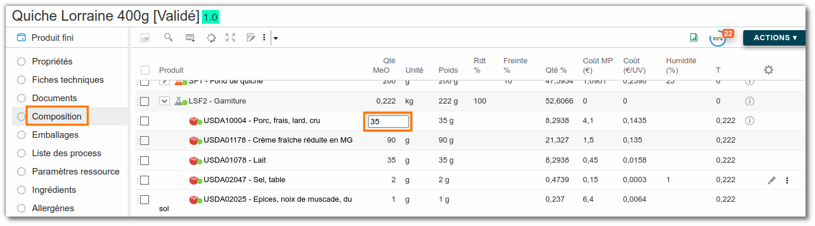Image resolution: width=815 pixels, height=226 pixels.
Task: Click the notification badge showing 22
Action: pyautogui.click(x=728, y=34)
